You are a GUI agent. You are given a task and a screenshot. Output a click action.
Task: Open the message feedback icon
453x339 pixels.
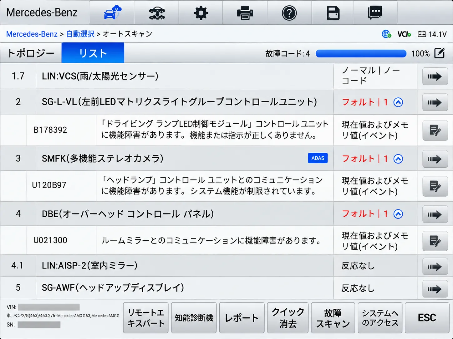coord(375,12)
